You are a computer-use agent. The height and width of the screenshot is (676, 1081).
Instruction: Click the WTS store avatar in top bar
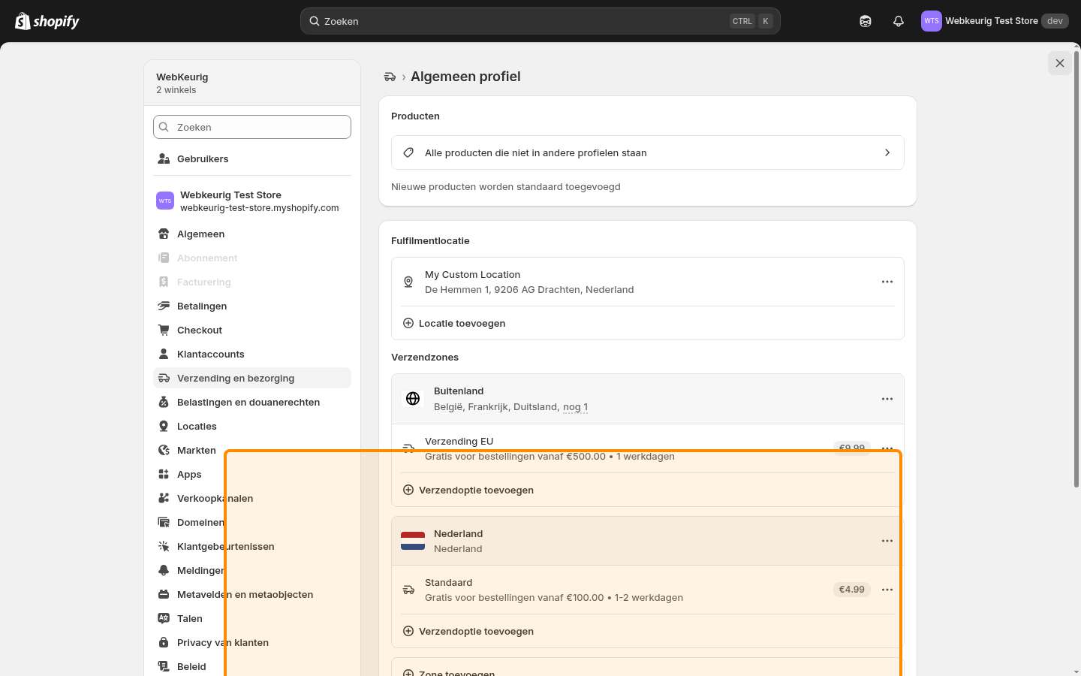[932, 21]
